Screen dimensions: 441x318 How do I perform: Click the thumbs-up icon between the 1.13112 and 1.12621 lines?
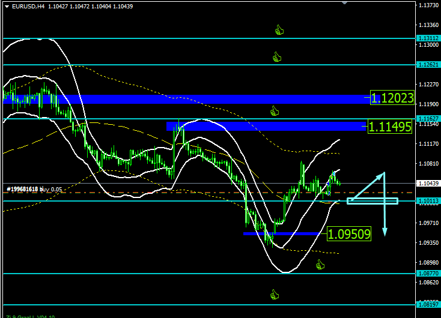(x=276, y=57)
